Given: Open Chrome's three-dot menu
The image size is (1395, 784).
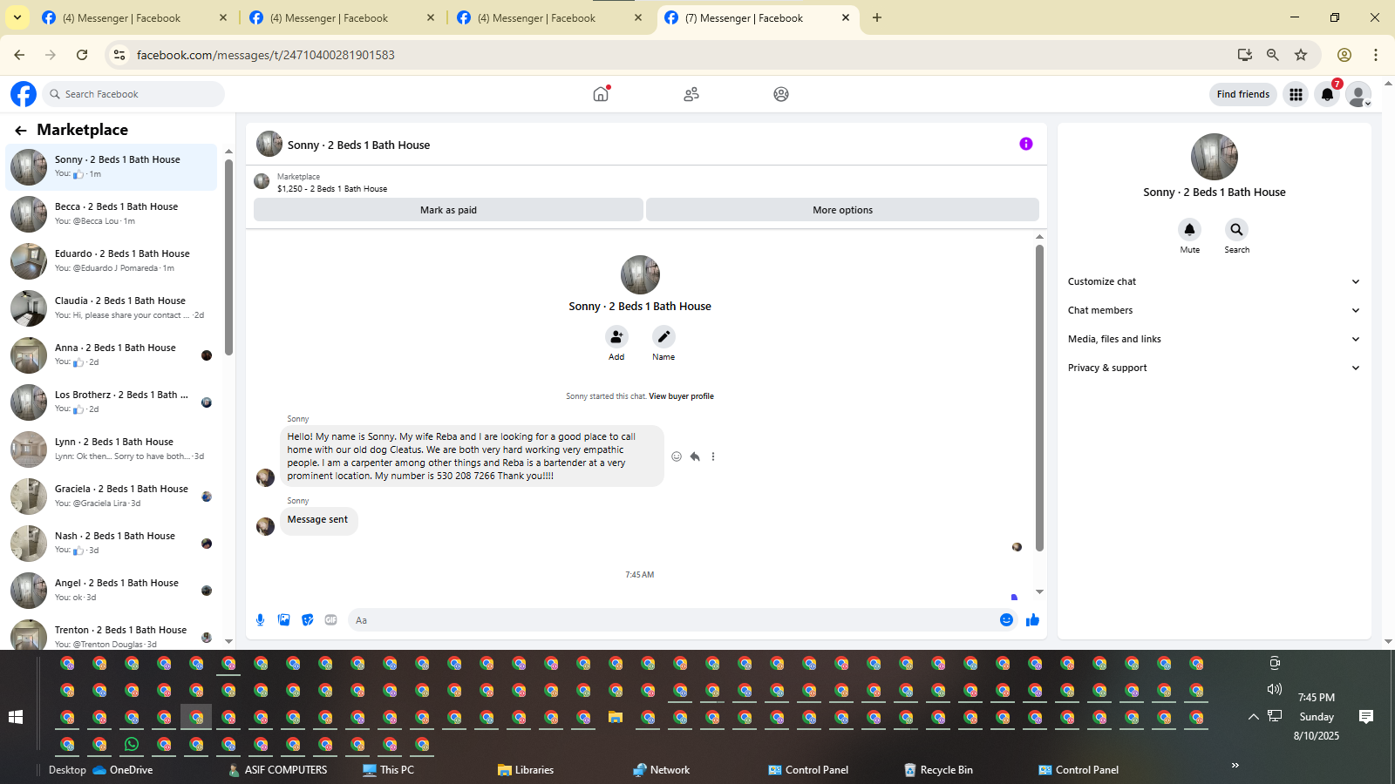Looking at the screenshot, I should point(1376,55).
